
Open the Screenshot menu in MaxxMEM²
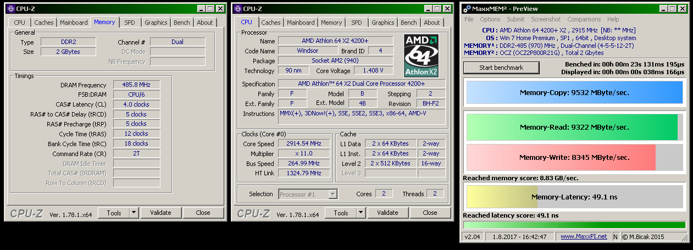point(546,19)
